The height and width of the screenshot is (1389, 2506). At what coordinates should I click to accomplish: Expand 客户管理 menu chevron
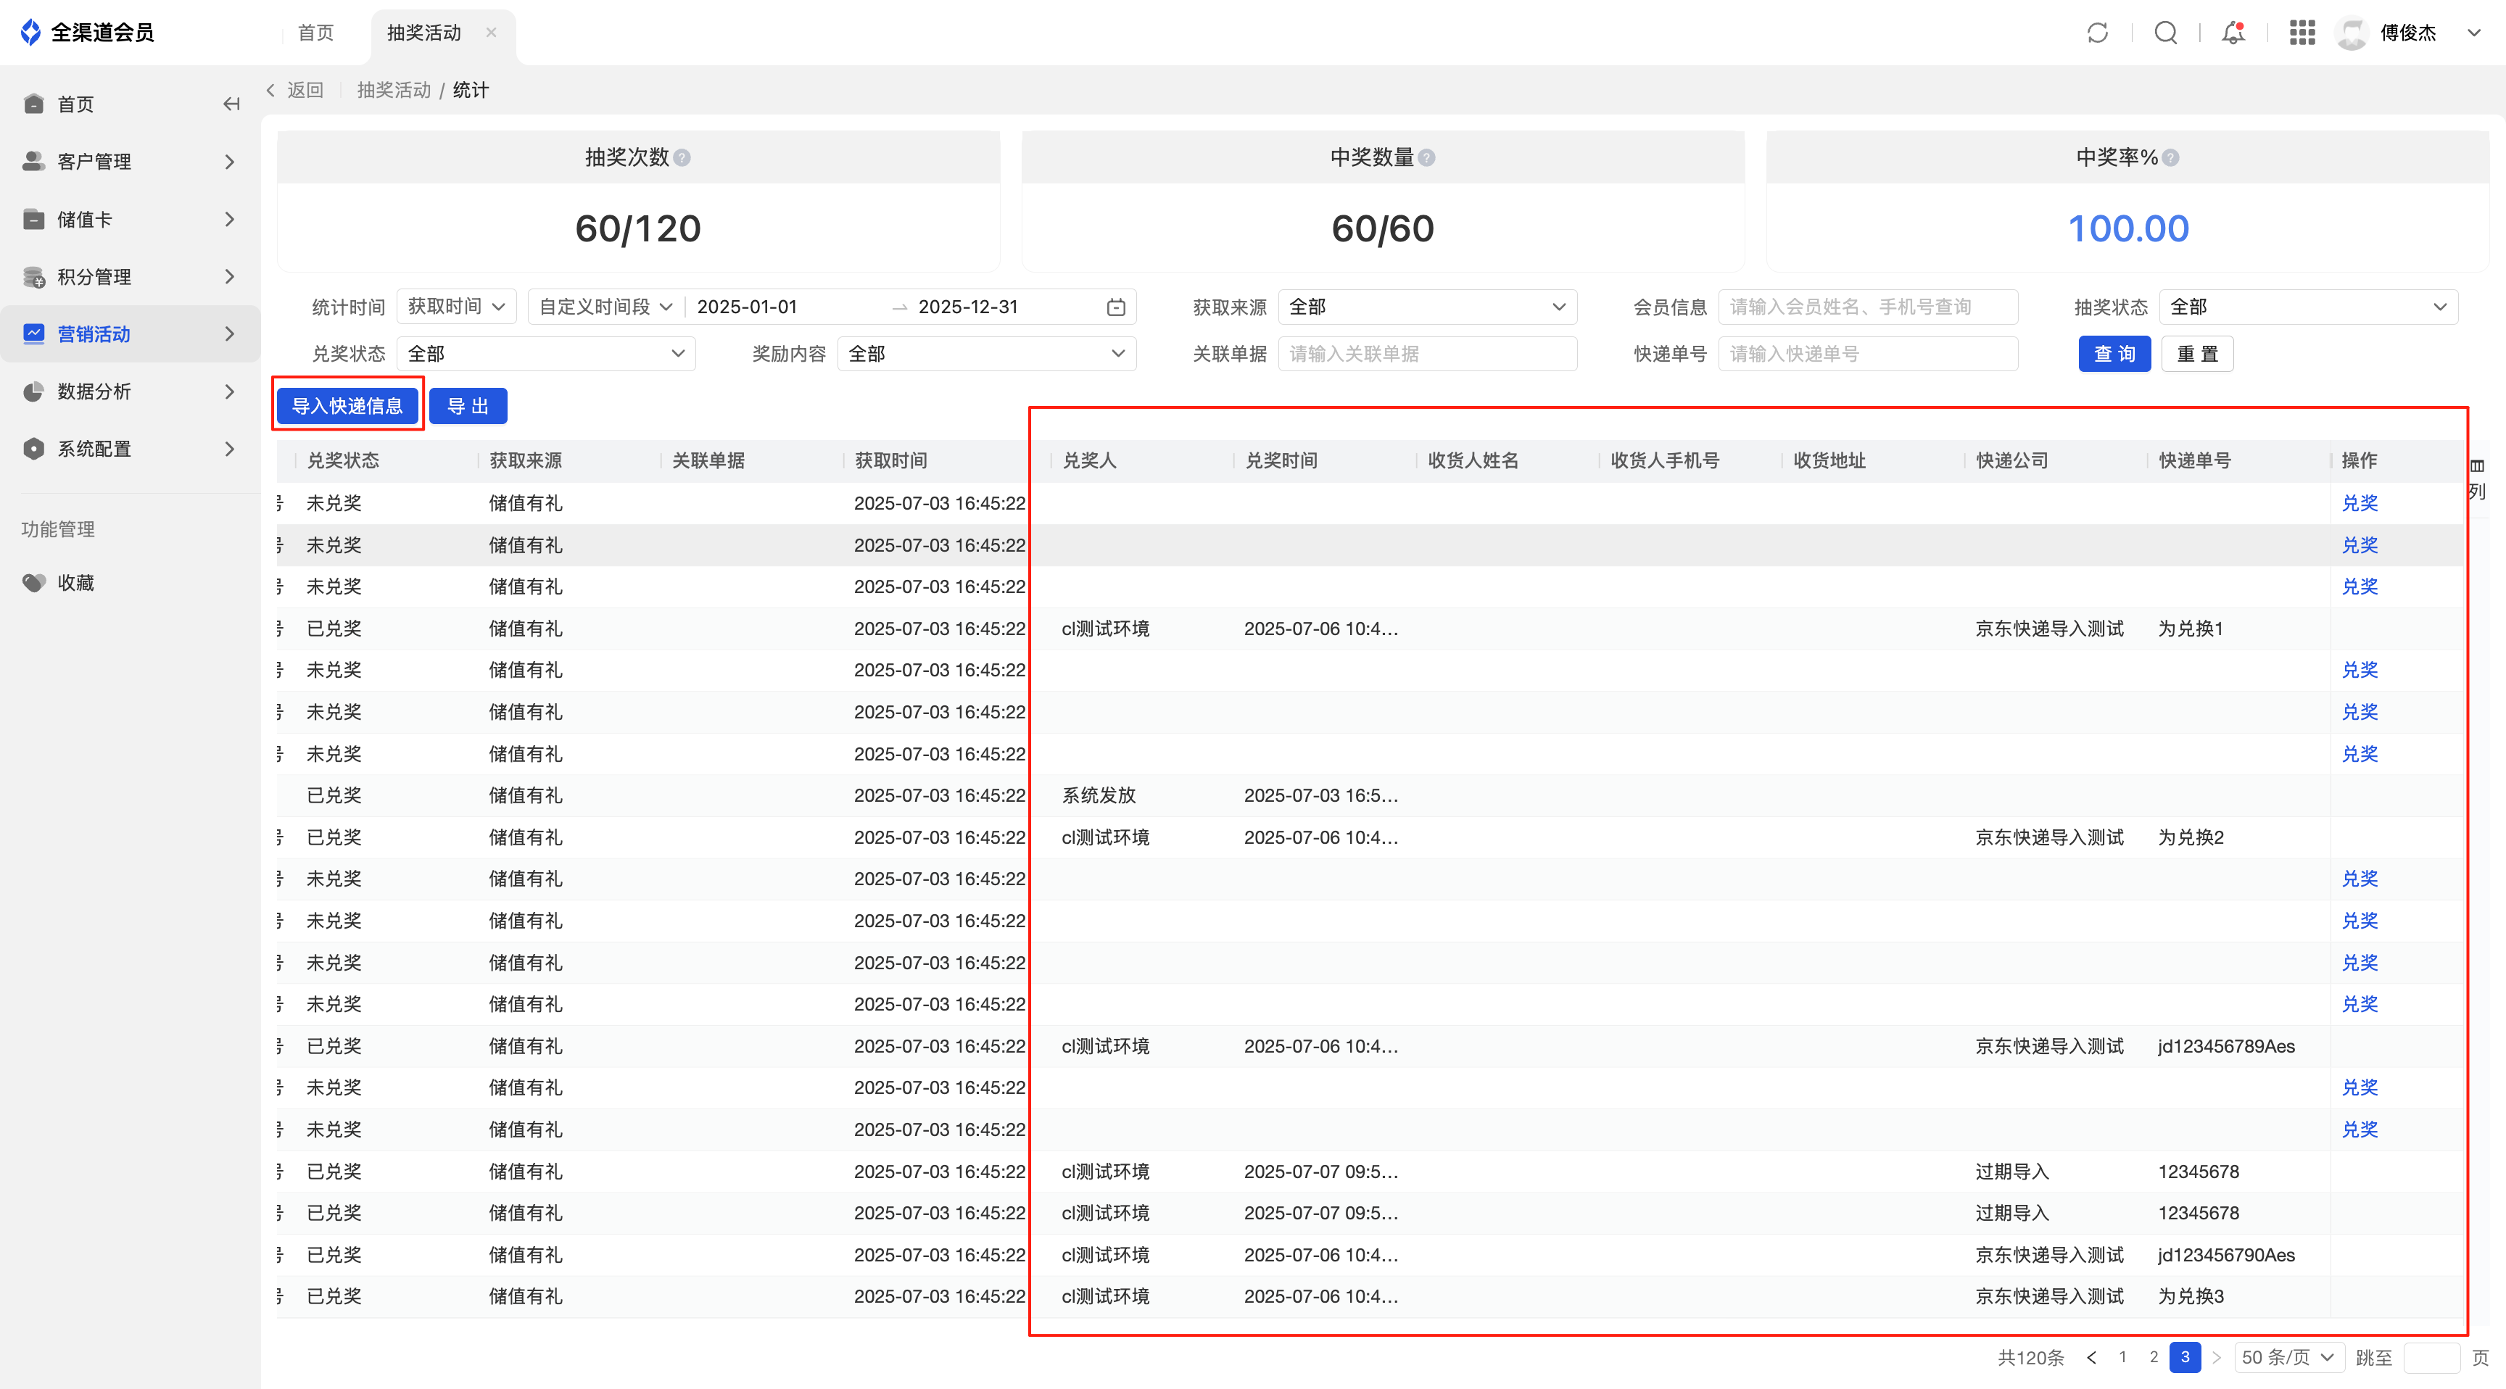(x=230, y=162)
